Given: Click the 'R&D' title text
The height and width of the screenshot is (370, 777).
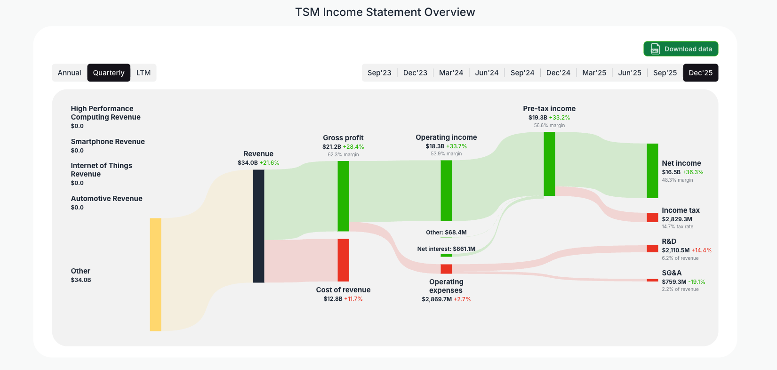Looking at the screenshot, I should tap(669, 241).
